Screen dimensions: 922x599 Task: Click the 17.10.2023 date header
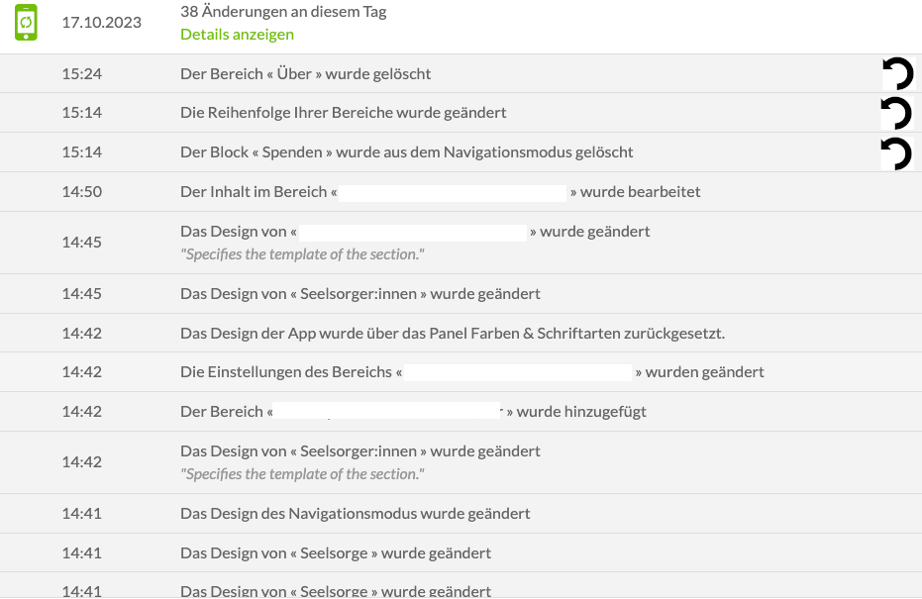(102, 23)
